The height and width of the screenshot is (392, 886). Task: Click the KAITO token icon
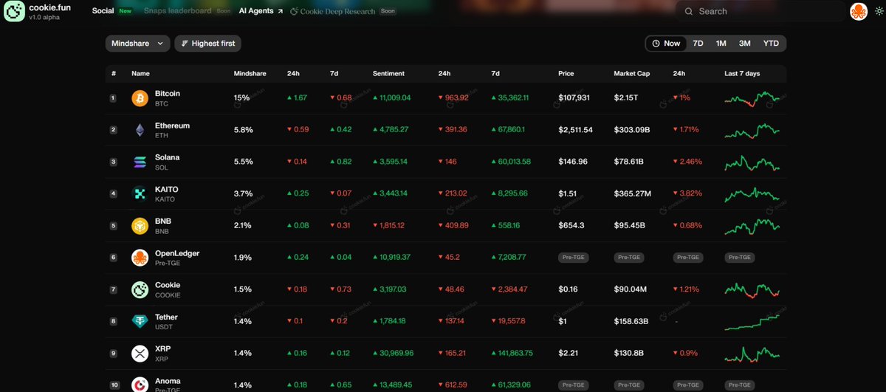click(140, 193)
